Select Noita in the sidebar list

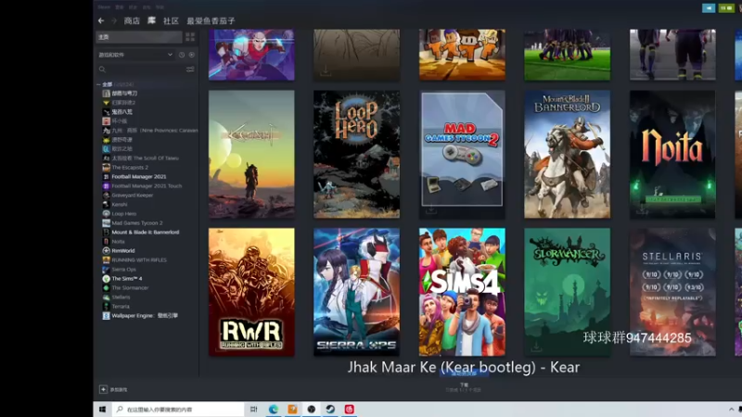click(x=119, y=242)
